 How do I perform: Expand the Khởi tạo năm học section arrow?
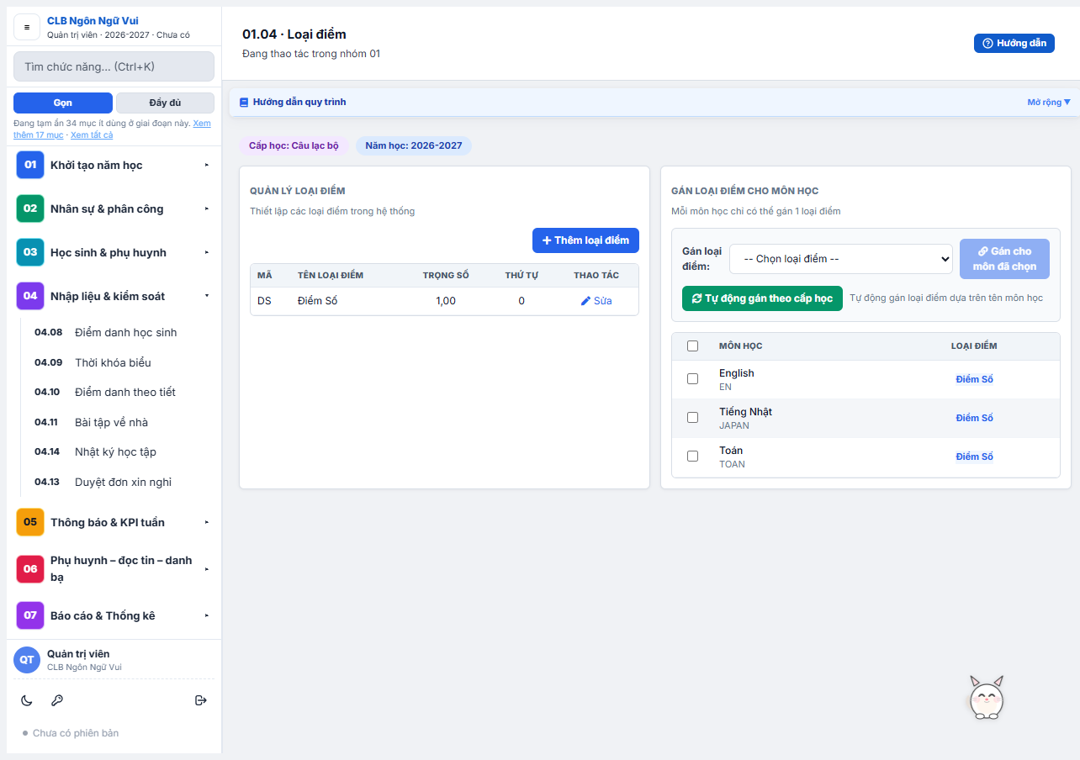[206, 165]
